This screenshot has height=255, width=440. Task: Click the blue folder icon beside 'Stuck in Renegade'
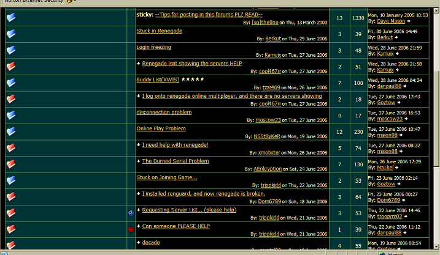pyautogui.click(x=11, y=34)
